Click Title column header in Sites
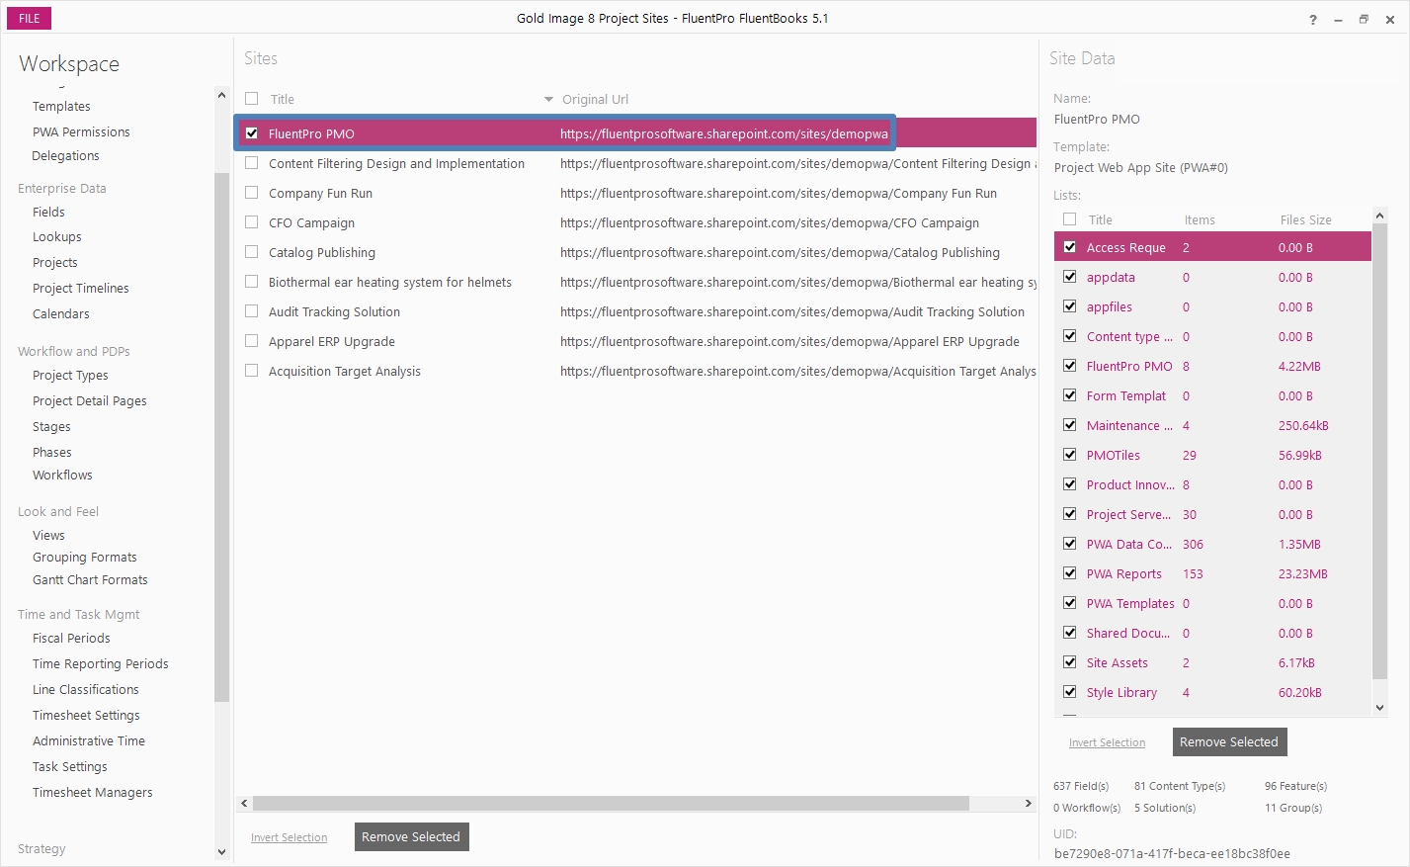1410x867 pixels. [283, 100]
